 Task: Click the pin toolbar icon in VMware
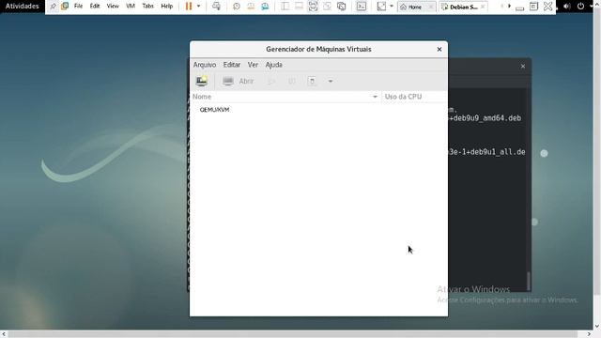(x=53, y=7)
